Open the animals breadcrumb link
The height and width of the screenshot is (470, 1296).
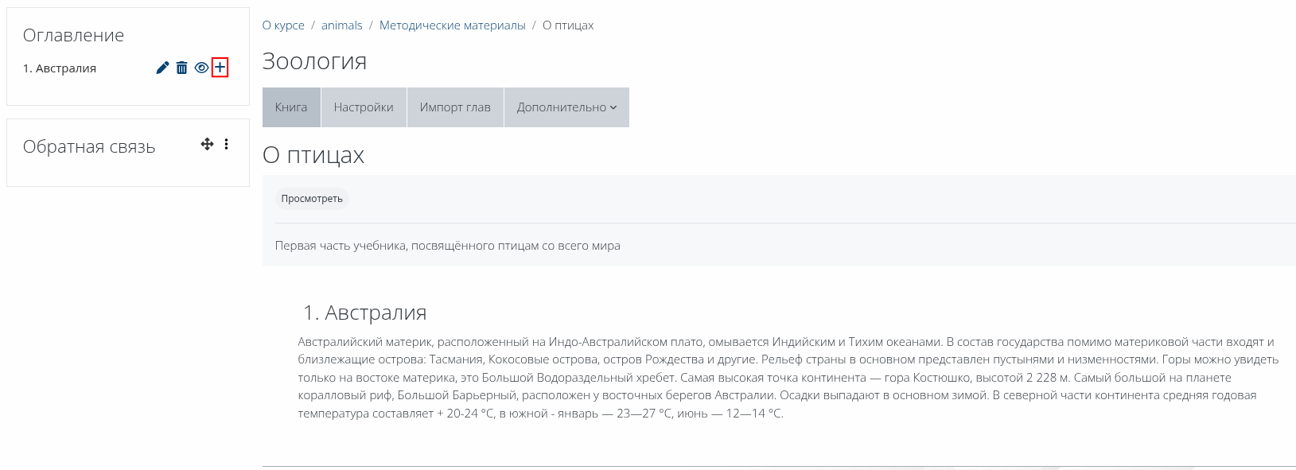[342, 25]
